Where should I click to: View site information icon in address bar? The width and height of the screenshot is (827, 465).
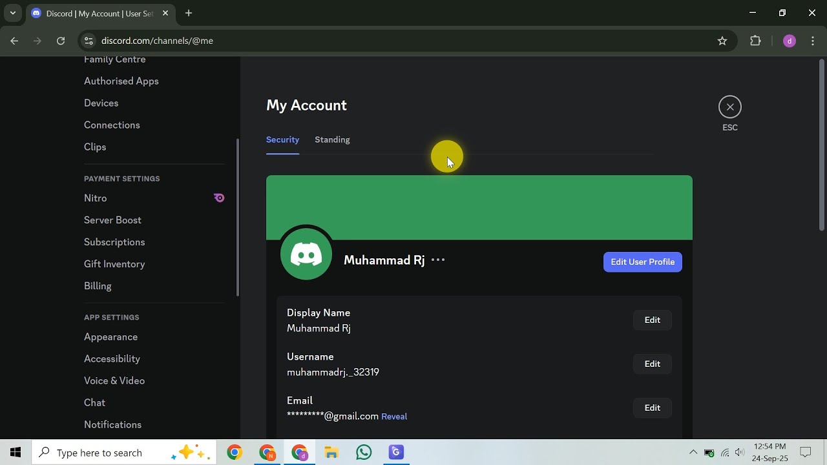click(89, 41)
